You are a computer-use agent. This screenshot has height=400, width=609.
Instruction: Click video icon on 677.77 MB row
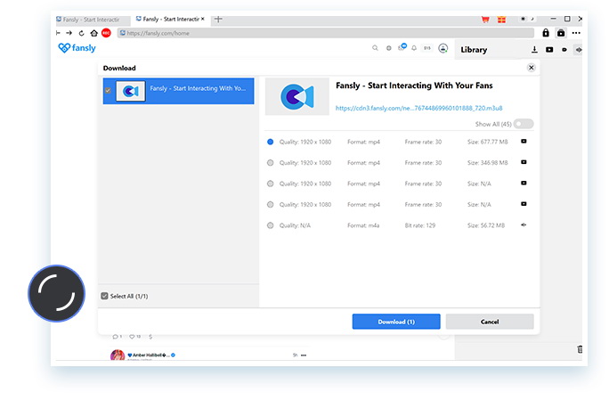(524, 141)
